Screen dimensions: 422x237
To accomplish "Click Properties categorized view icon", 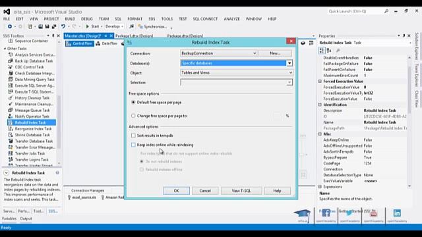I will point(322,51).
